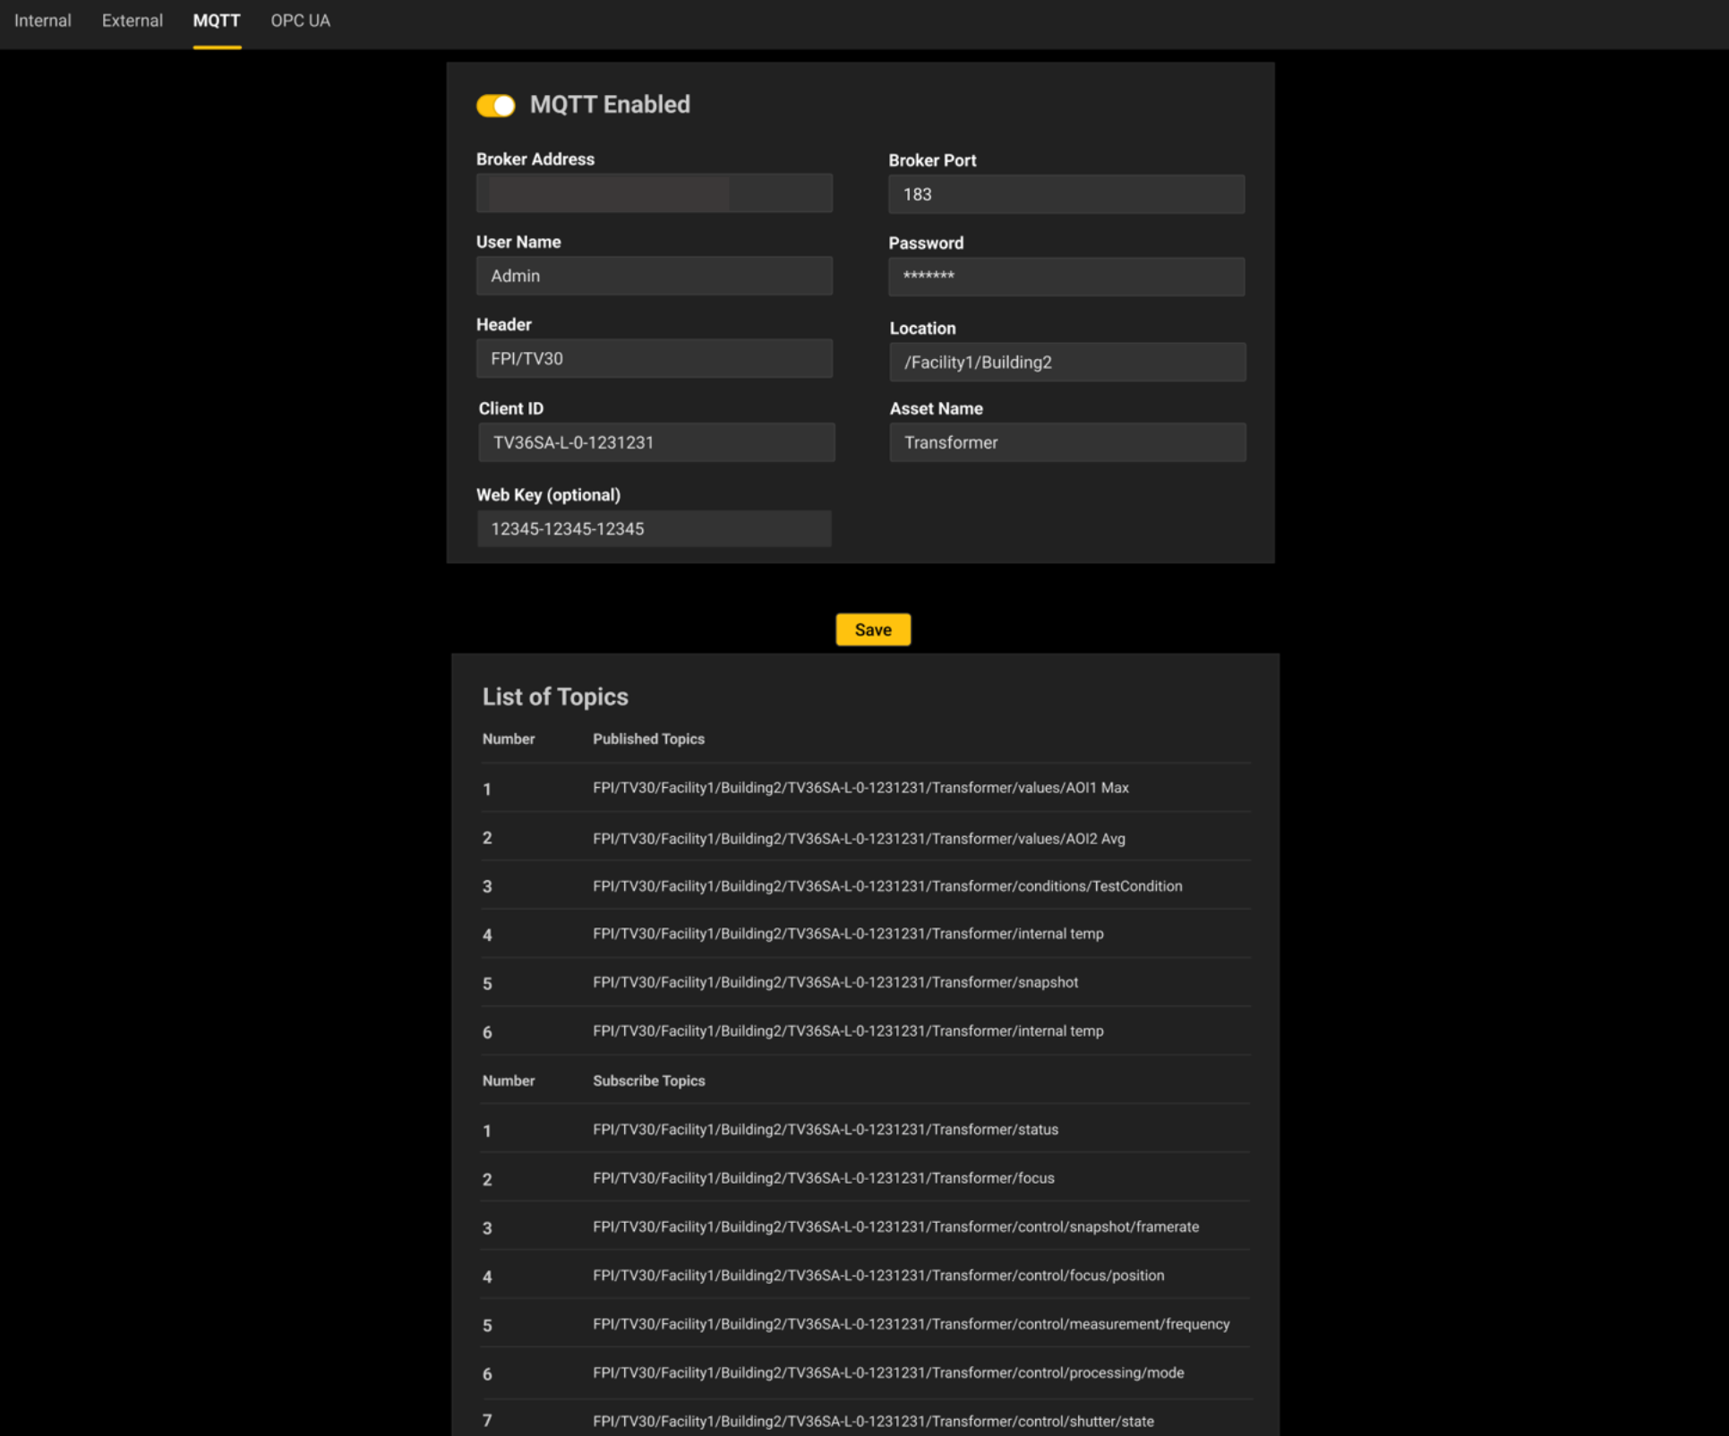Click the Web Key optional field

pyautogui.click(x=654, y=529)
